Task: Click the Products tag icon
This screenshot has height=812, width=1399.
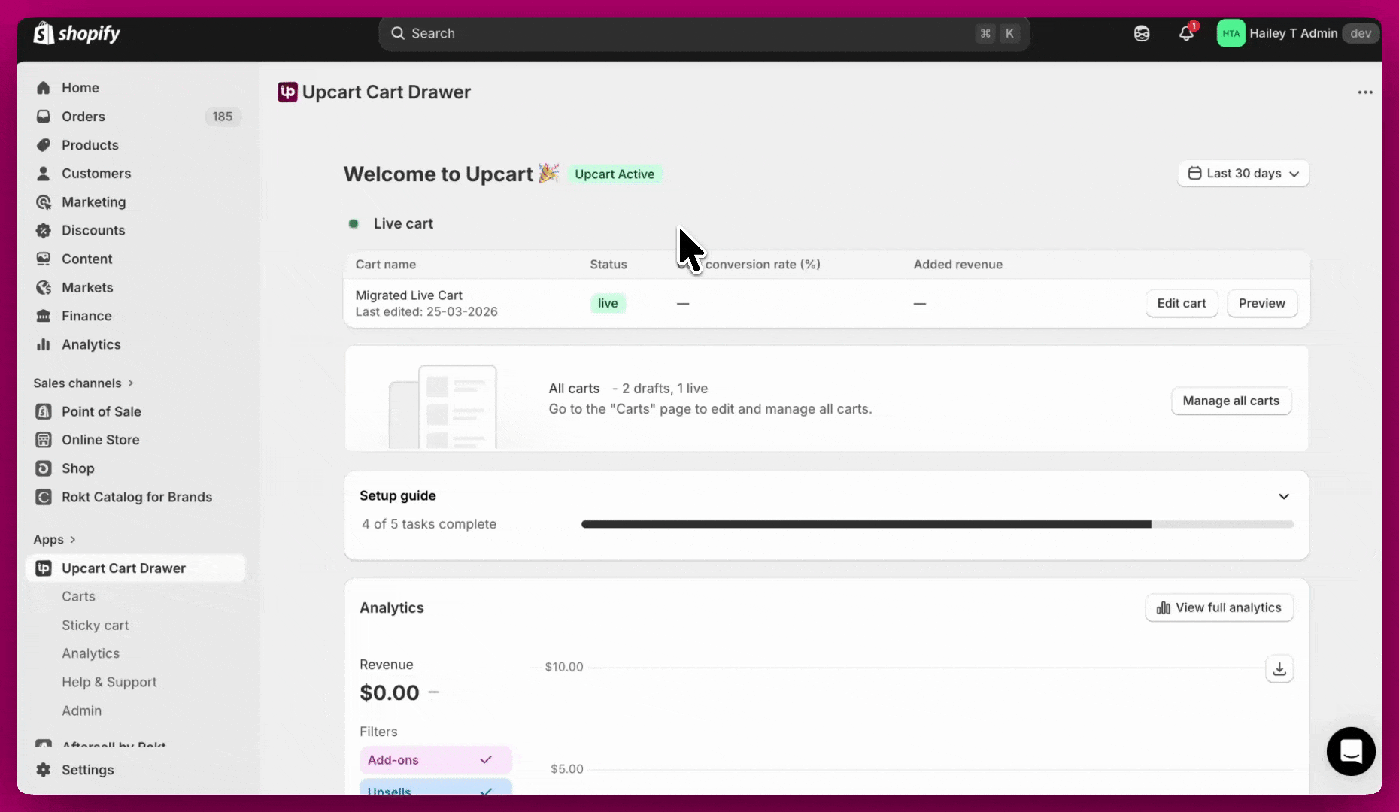Action: tap(44, 145)
